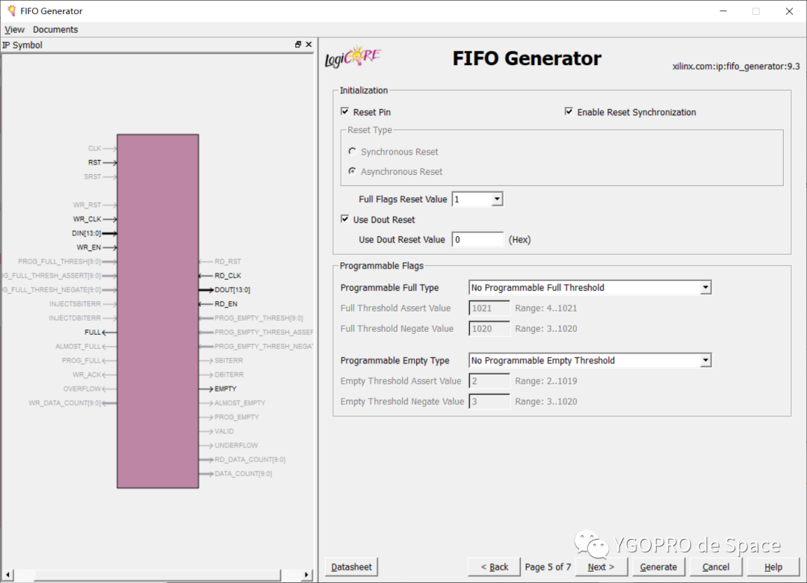
Task: Click the OVERFLOW port label
Action: coord(82,389)
